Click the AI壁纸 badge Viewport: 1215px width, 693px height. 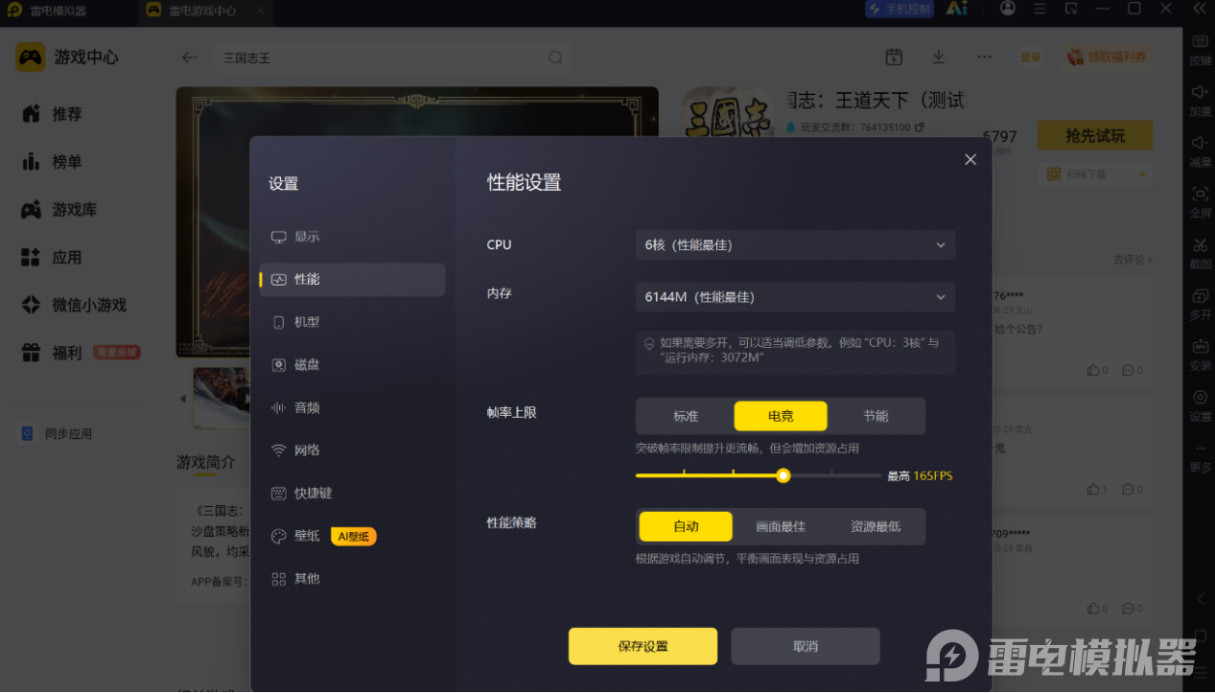(354, 537)
